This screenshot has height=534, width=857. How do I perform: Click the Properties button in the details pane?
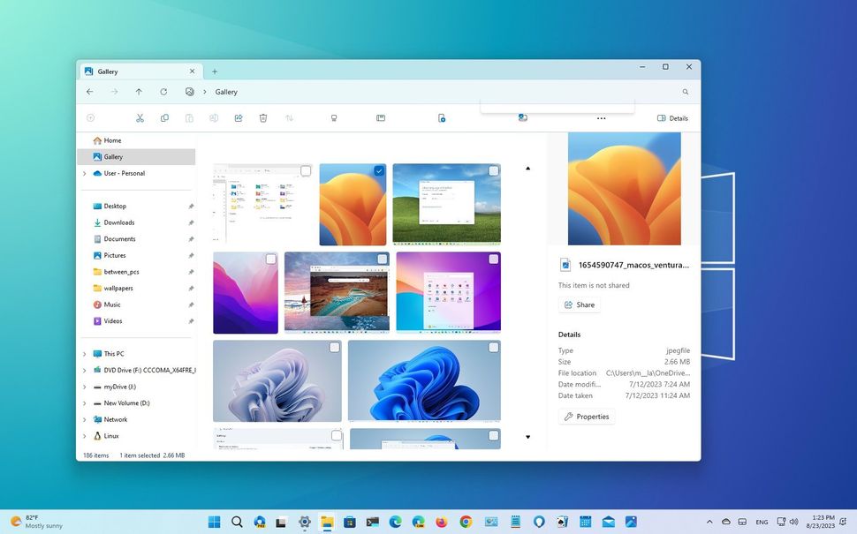587,416
